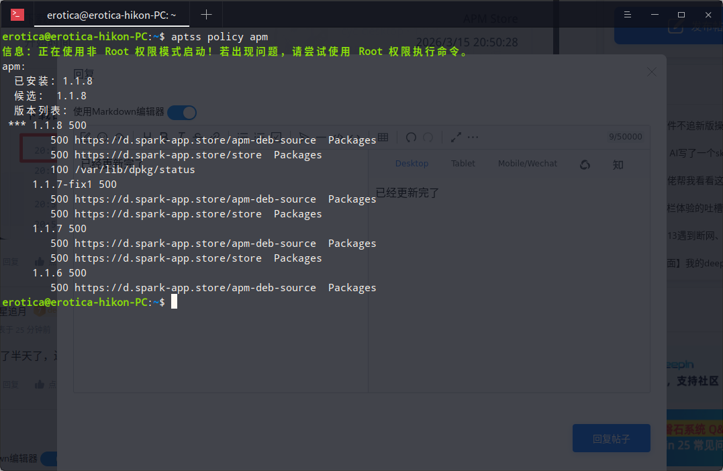This screenshot has width=723, height=471.
Task: Click the preview text 已经更新完了
Action: coord(407,193)
